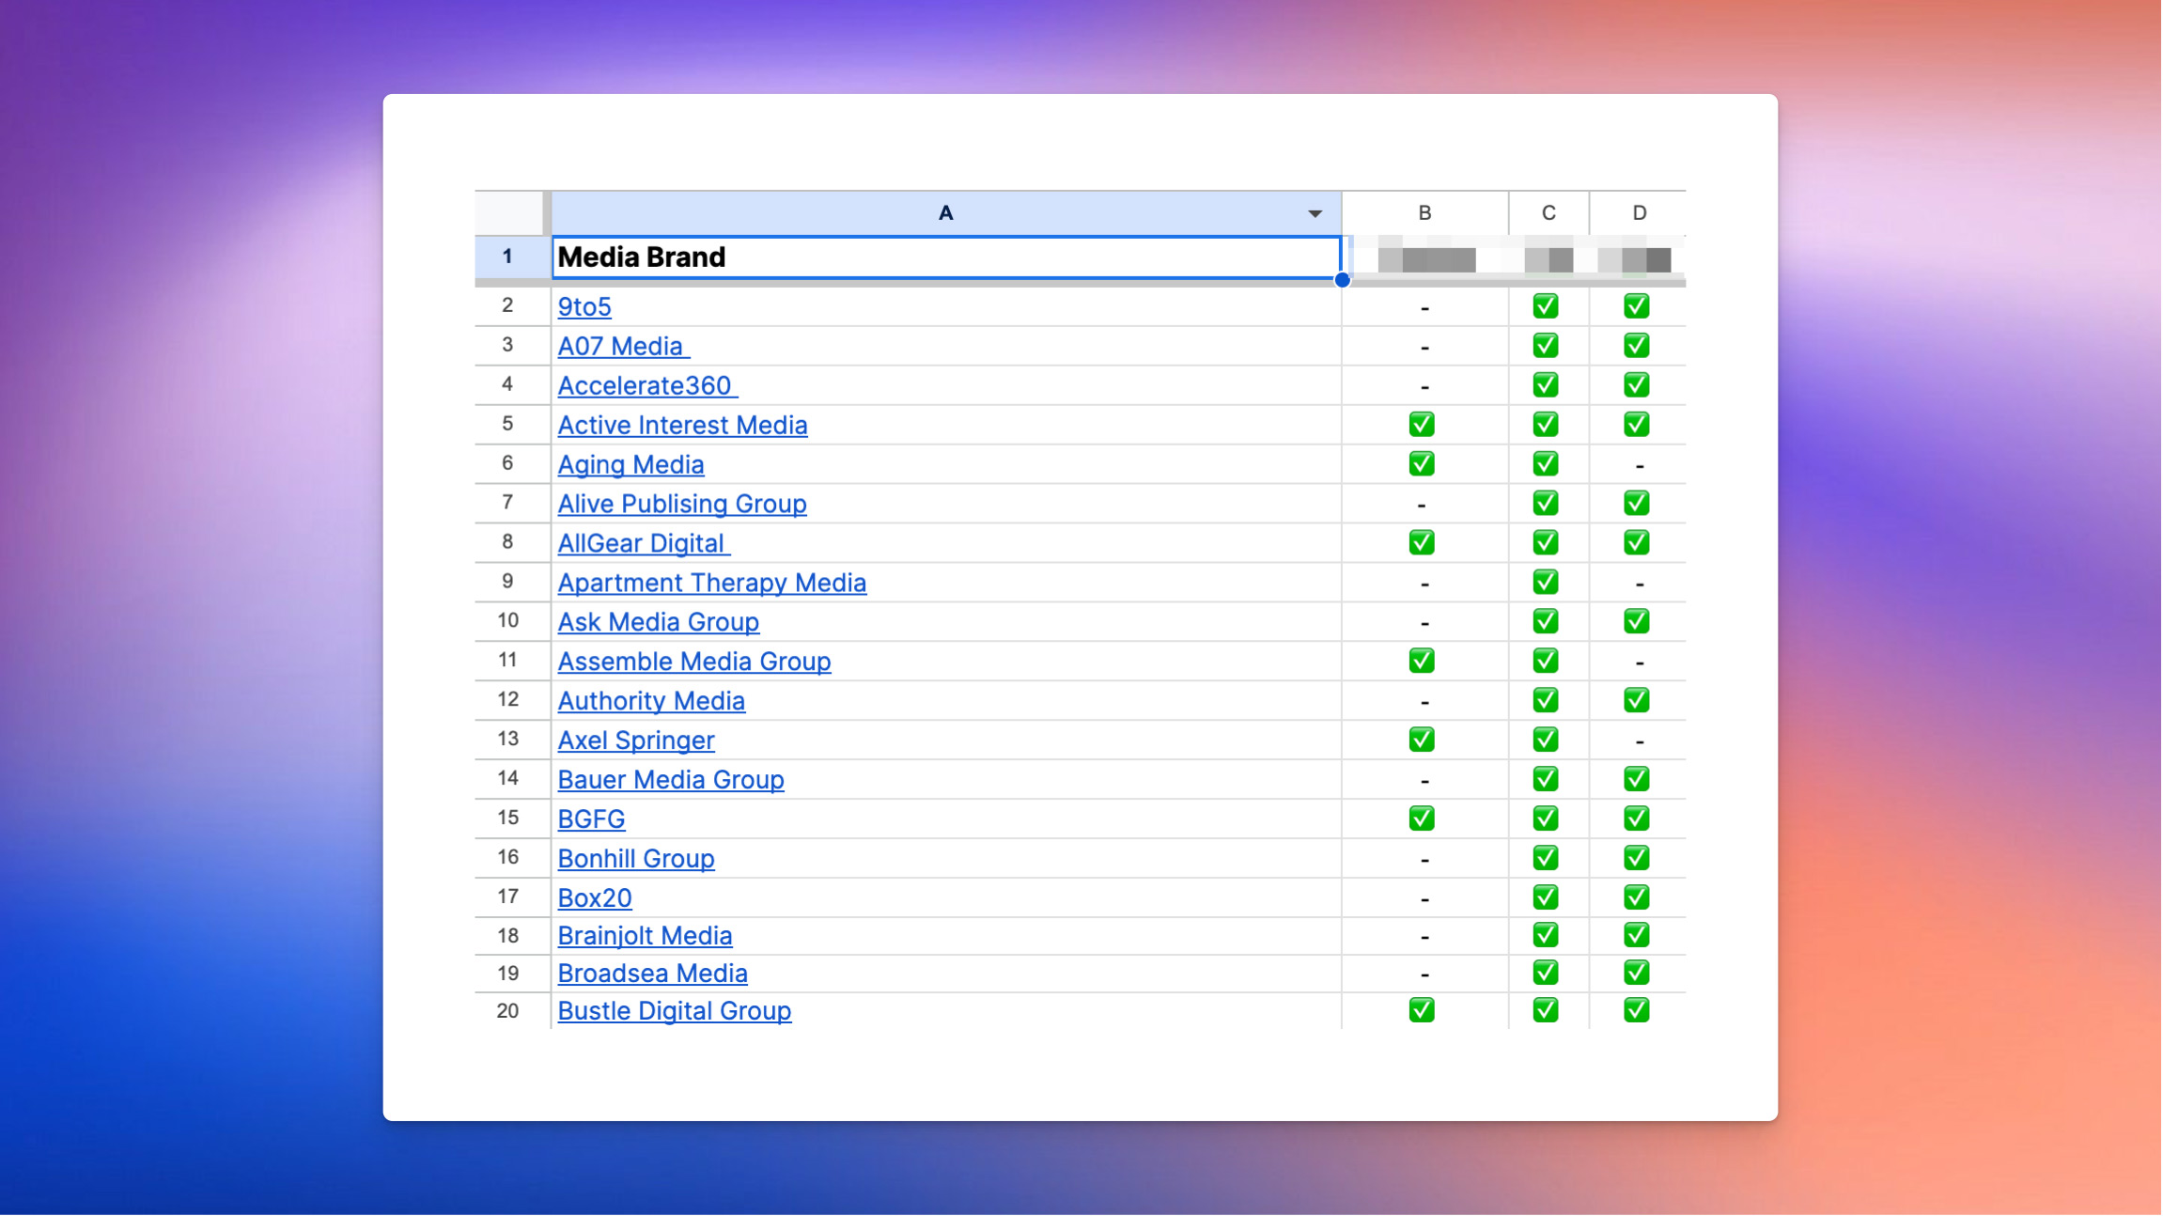Click column D checkmark for Authority Media
The height and width of the screenshot is (1216, 2163).
(x=1637, y=701)
